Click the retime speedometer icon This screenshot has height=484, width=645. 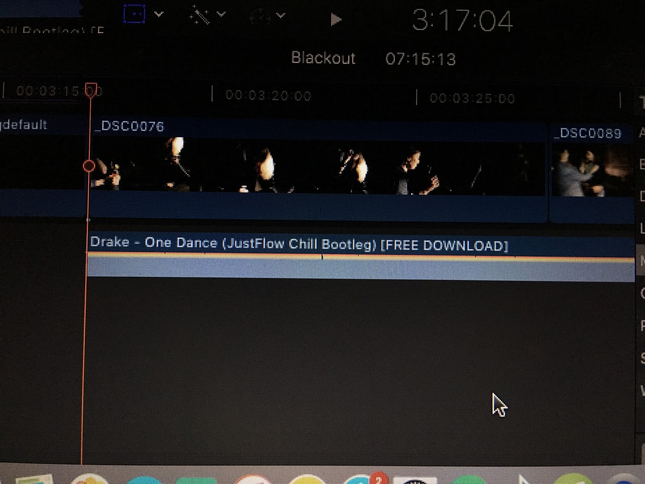[261, 17]
